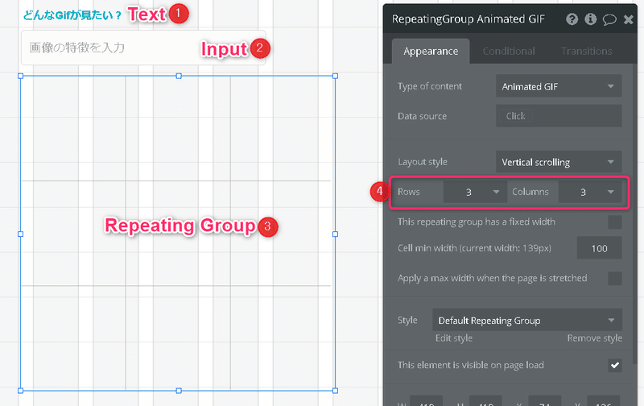Open the comment bubble icon

point(609,19)
